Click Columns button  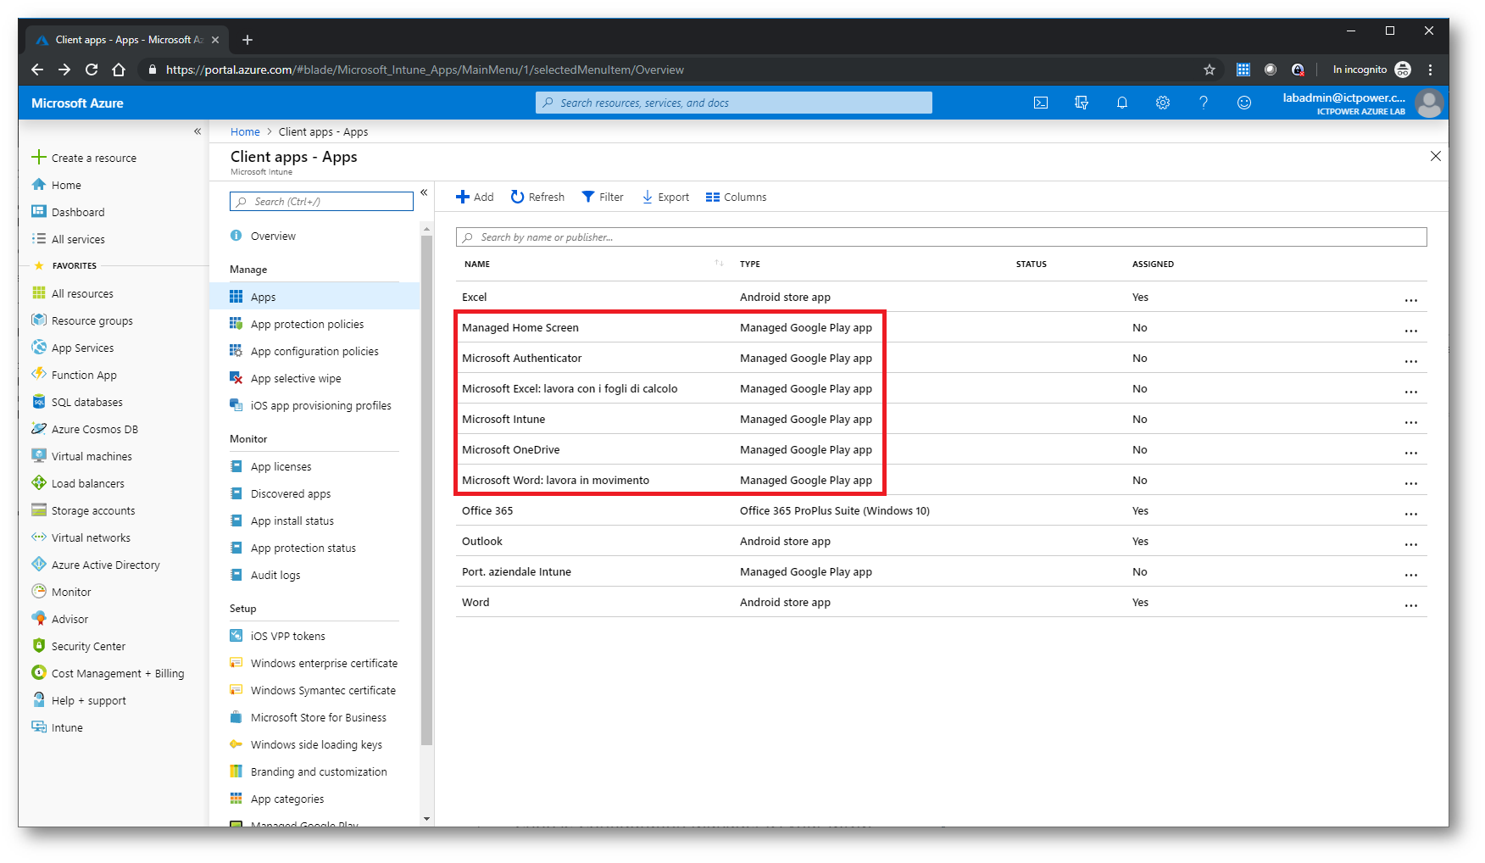pos(736,197)
